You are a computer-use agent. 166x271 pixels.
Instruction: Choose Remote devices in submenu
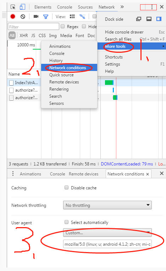tap(69, 82)
